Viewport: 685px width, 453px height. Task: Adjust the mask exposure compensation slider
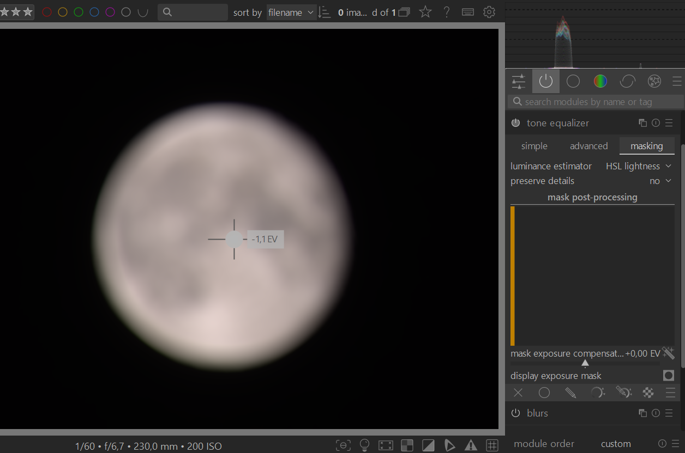pyautogui.click(x=585, y=363)
